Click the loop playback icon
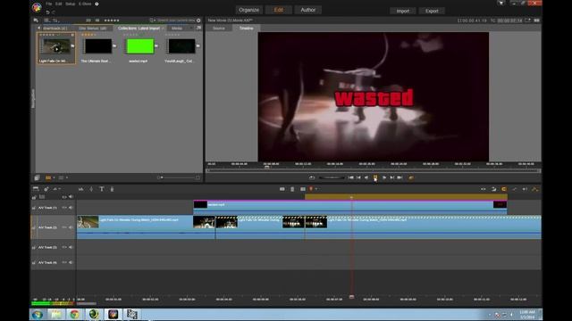Viewport: 572px width, 321px height. pos(312,177)
